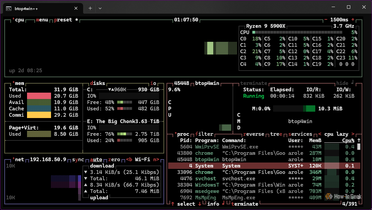Open the btop menu option
The height and width of the screenshot is (210, 372).
[x=42, y=20]
